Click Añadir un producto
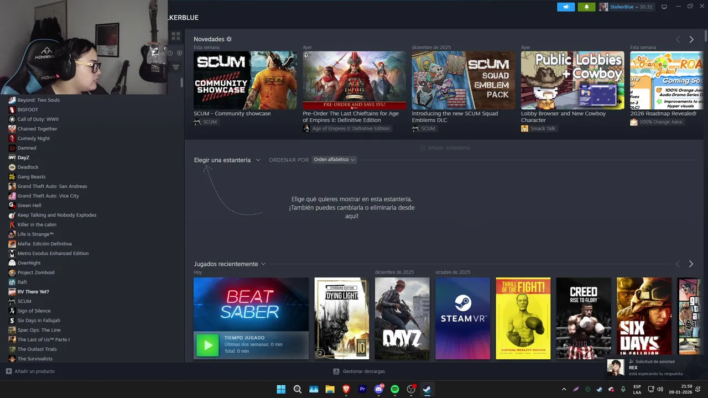 [30, 371]
